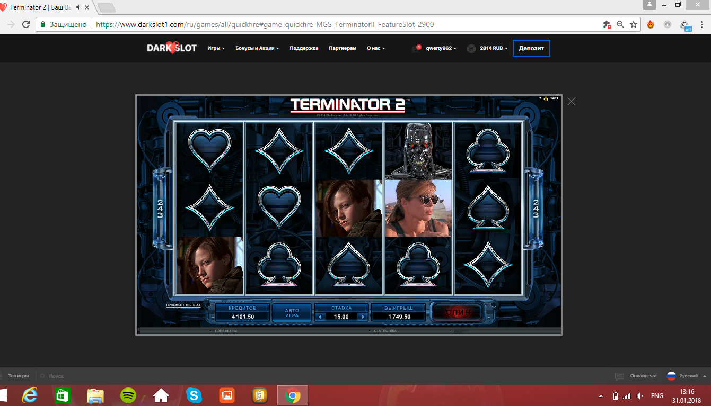The height and width of the screenshot is (406, 711).
Task: Open the Windows Start button
Action: [4, 395]
